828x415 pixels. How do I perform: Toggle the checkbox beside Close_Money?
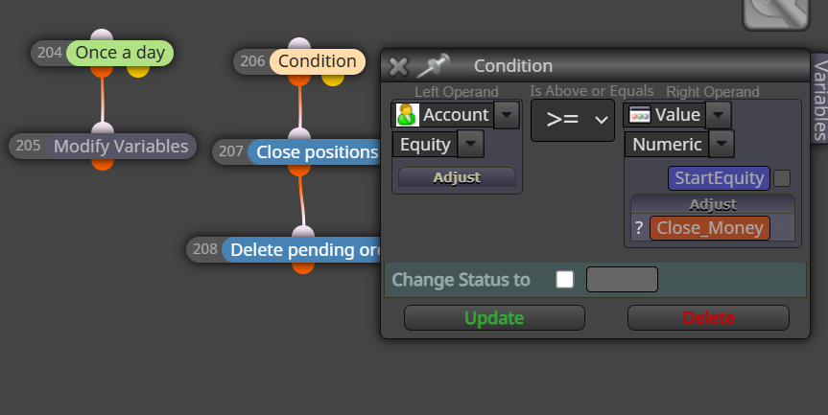tap(782, 228)
